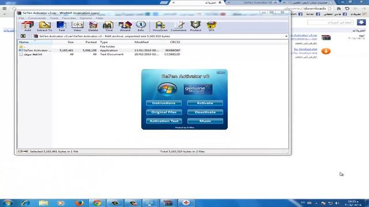This screenshot has width=369, height=207.
Task: Click the Activate button
Action: [205, 103]
